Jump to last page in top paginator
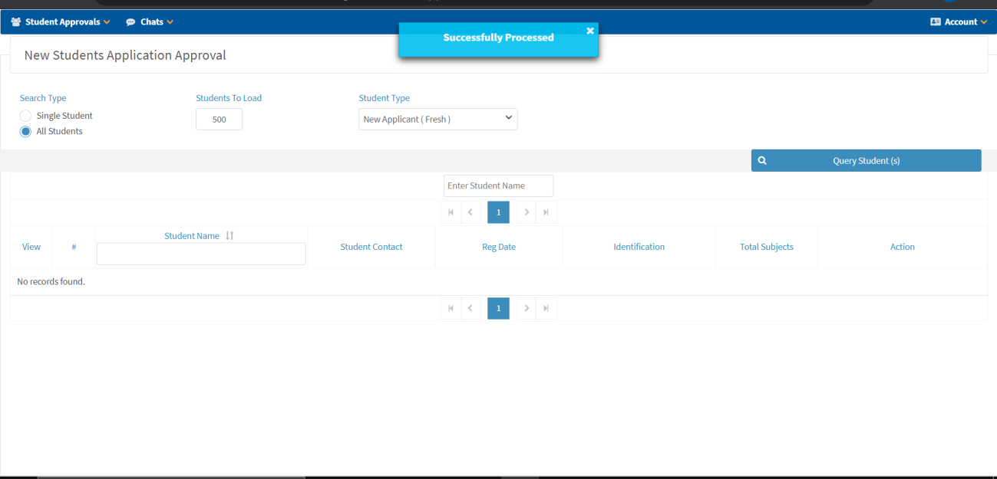The width and height of the screenshot is (997, 479). [x=546, y=212]
